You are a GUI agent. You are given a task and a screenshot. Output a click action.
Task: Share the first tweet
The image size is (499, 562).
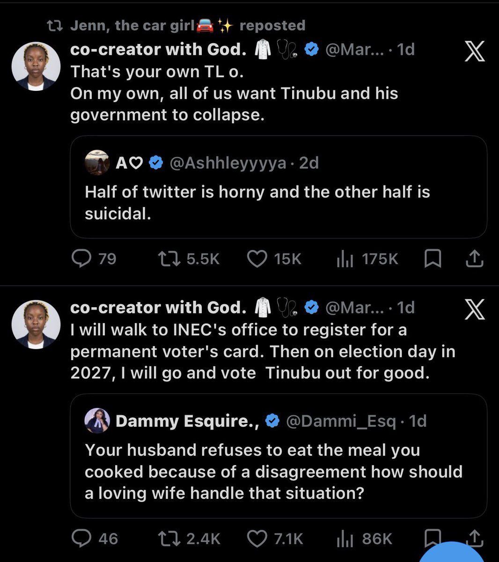pos(474,259)
